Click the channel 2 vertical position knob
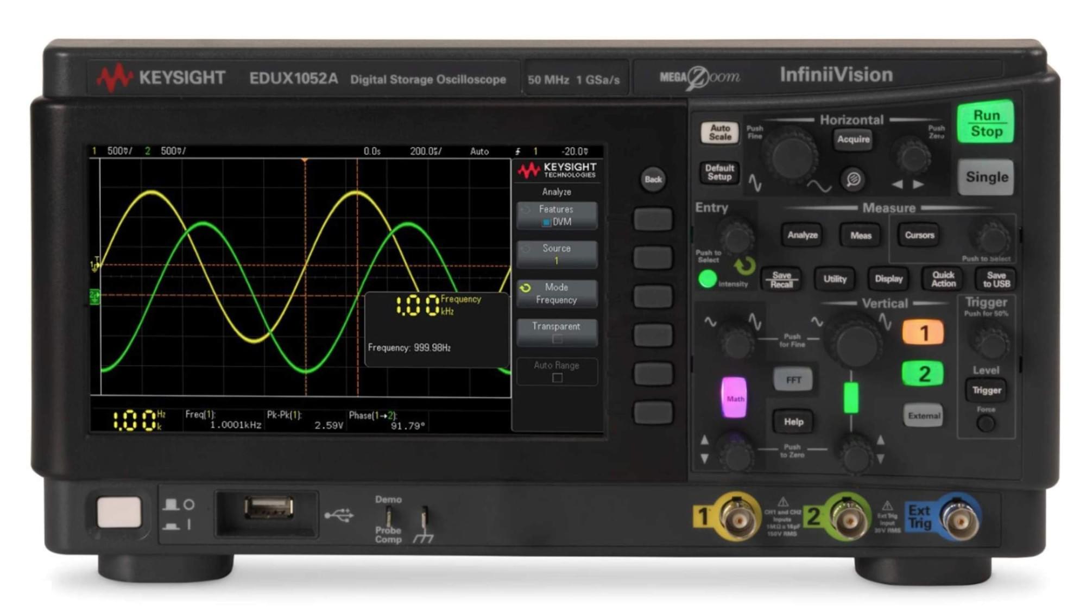1086x607 pixels. [x=856, y=454]
